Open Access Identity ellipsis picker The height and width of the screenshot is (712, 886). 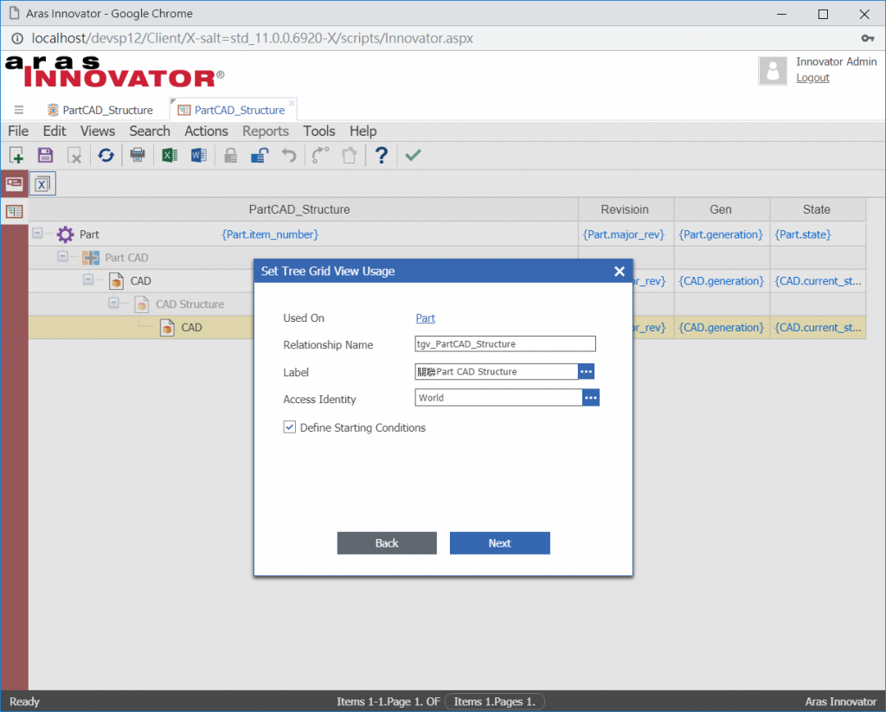590,398
